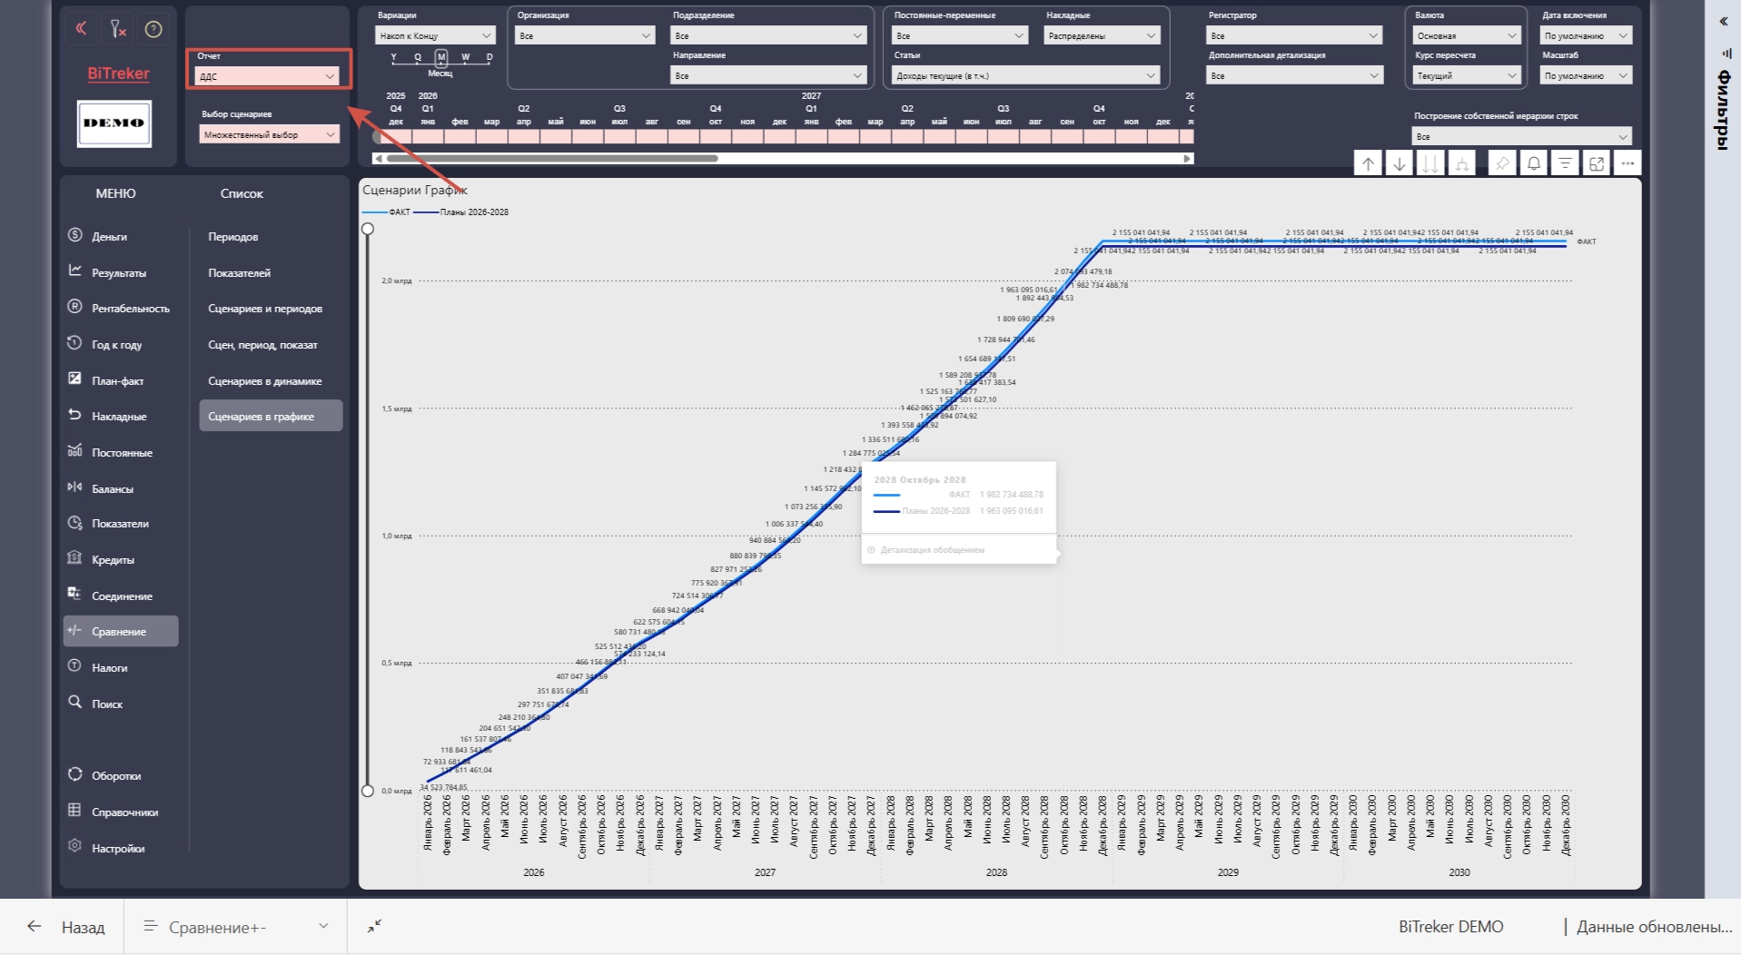Follow the BiTreker logo link
Image resolution: width=1741 pixels, height=955 pixels.
click(118, 74)
